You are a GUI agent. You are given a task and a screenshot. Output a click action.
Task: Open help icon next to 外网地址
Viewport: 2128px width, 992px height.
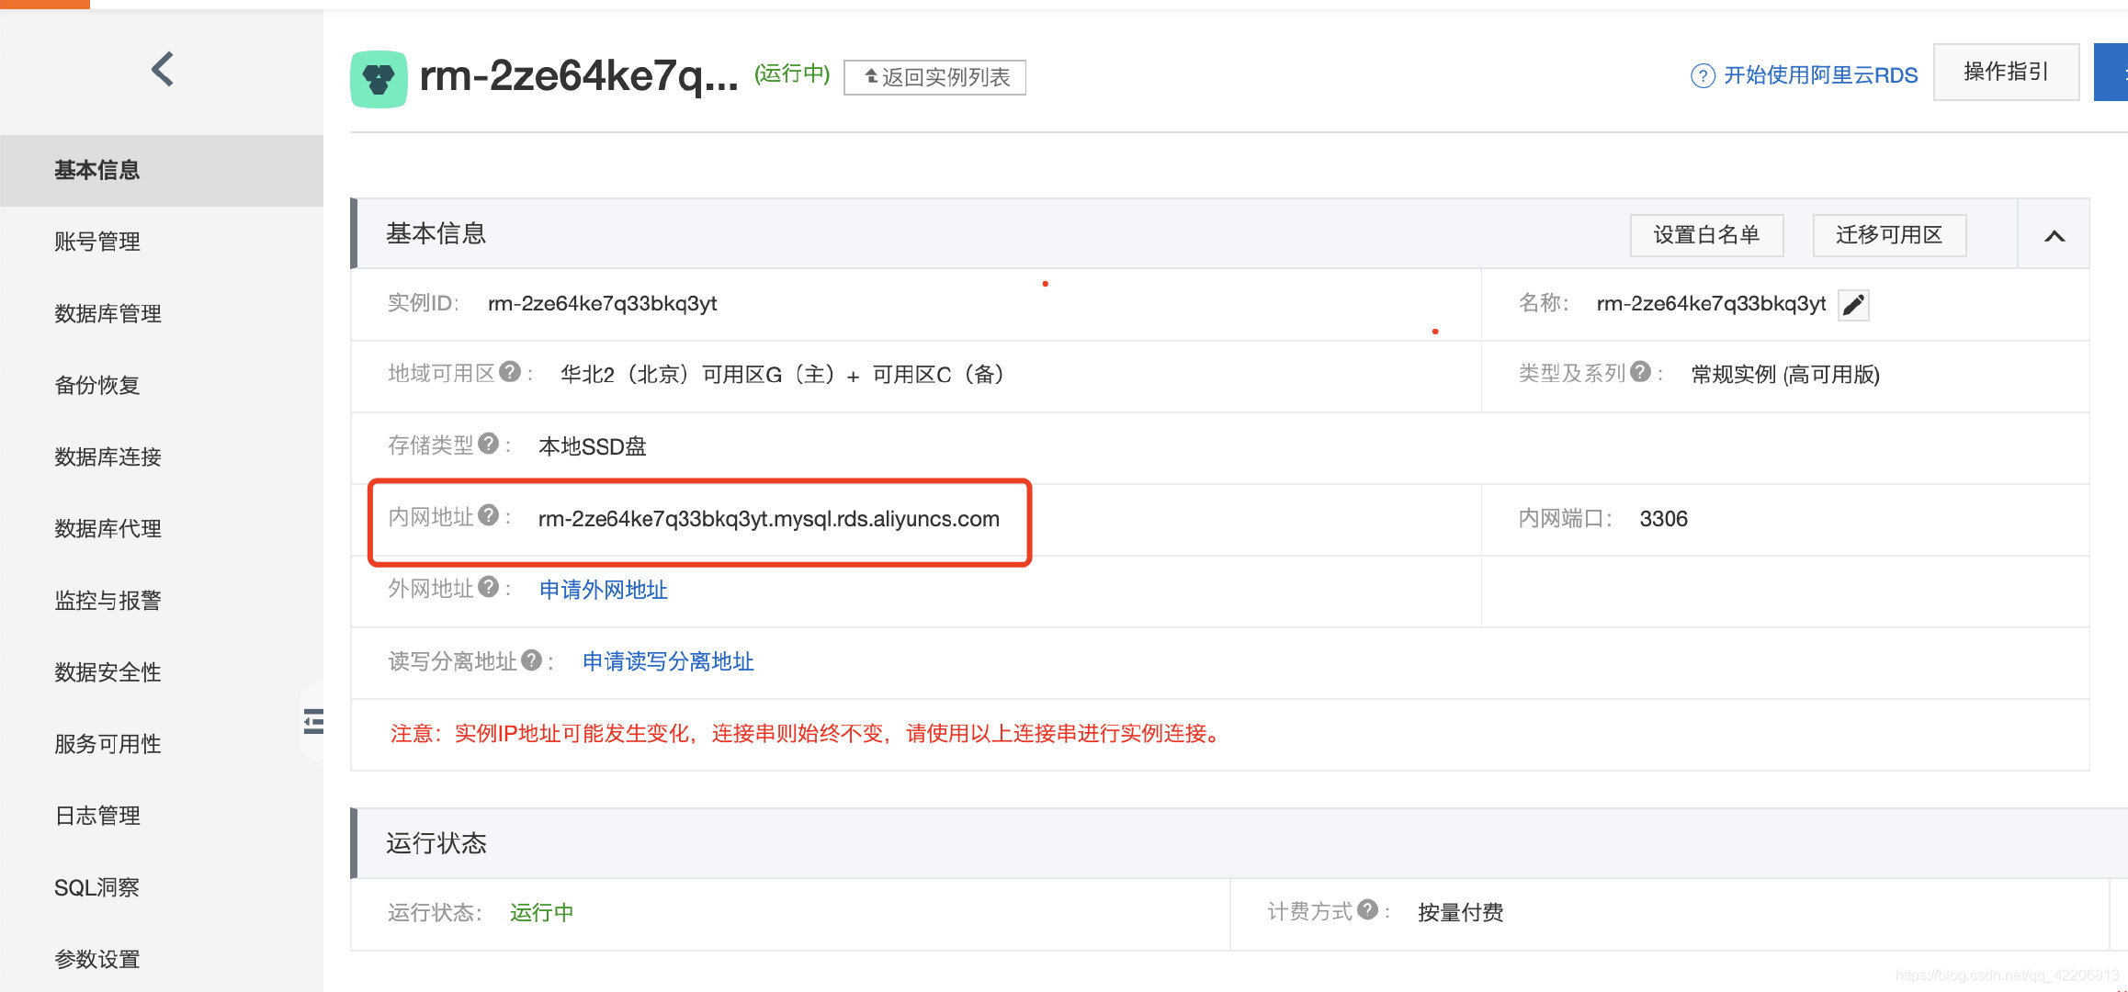[489, 587]
